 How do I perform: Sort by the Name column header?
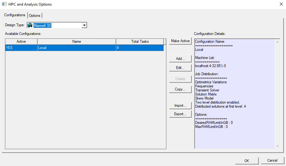point(77,41)
